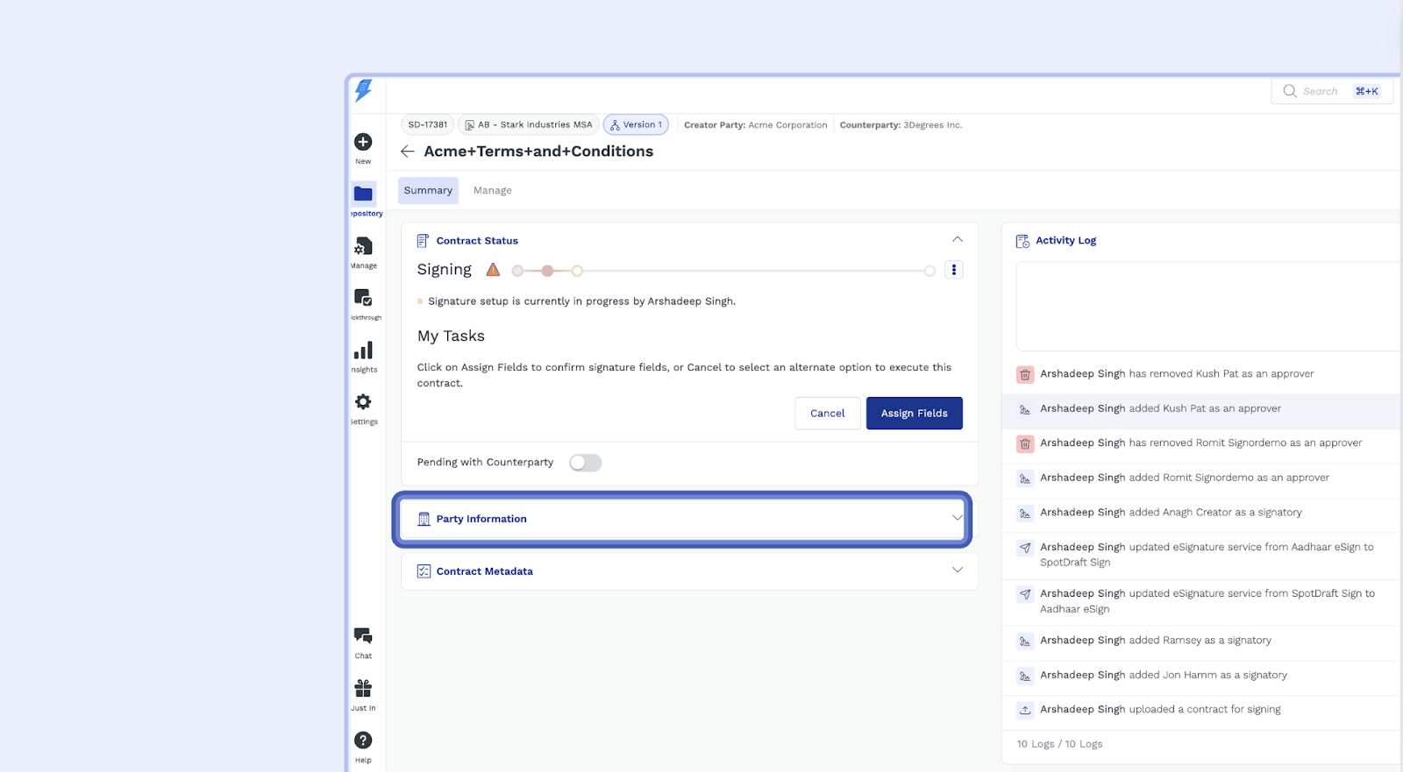Create a New contract

click(363, 142)
